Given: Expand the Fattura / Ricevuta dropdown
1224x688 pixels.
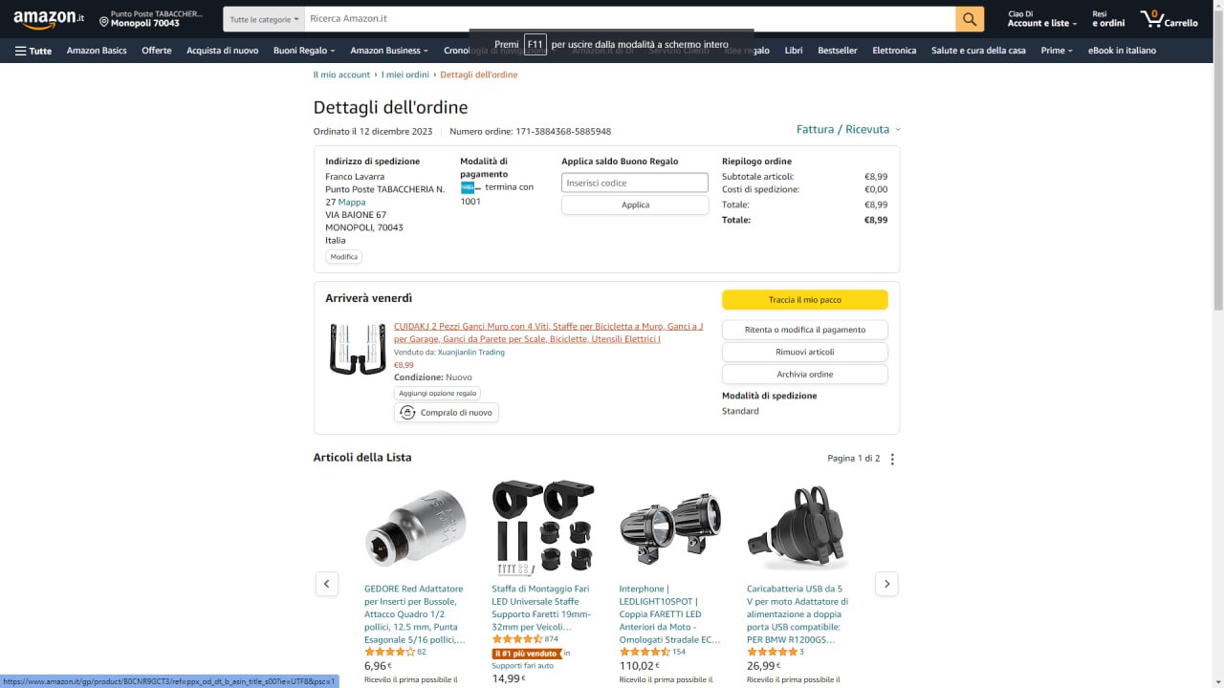Looking at the screenshot, I should click(848, 129).
